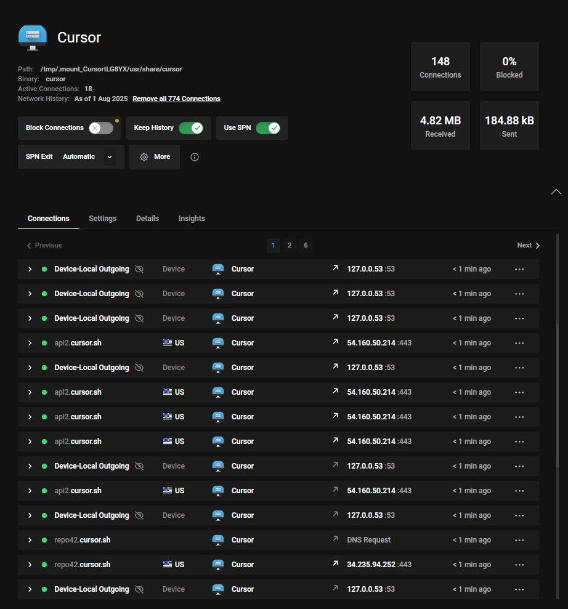
Task: Open the More options button
Action: 155,157
